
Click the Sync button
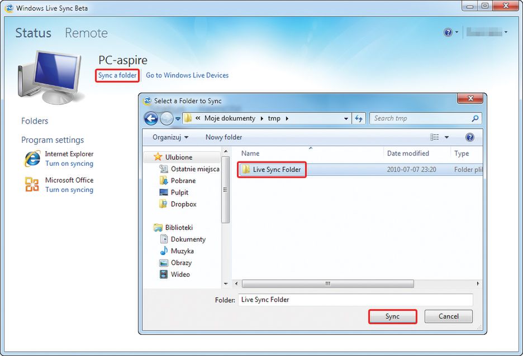coord(393,316)
